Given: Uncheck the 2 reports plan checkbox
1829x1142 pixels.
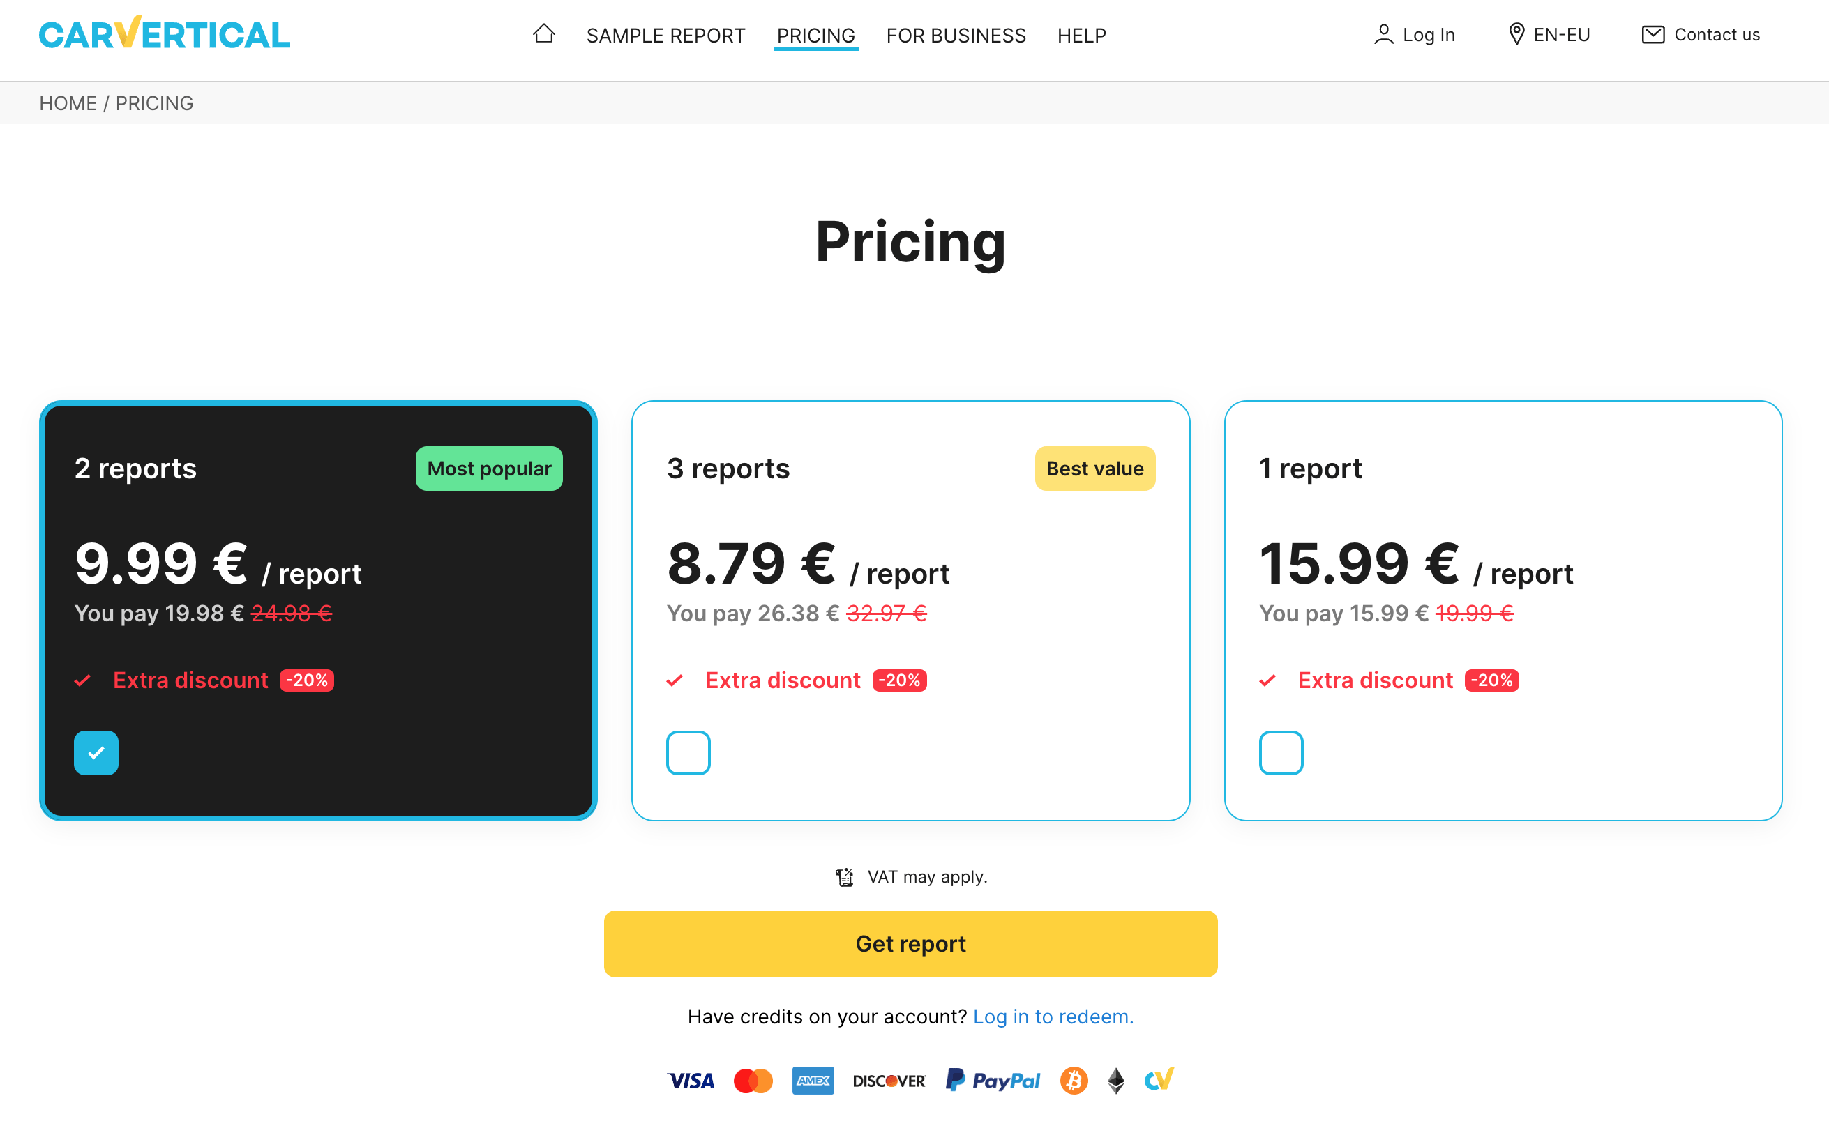Looking at the screenshot, I should 96,752.
